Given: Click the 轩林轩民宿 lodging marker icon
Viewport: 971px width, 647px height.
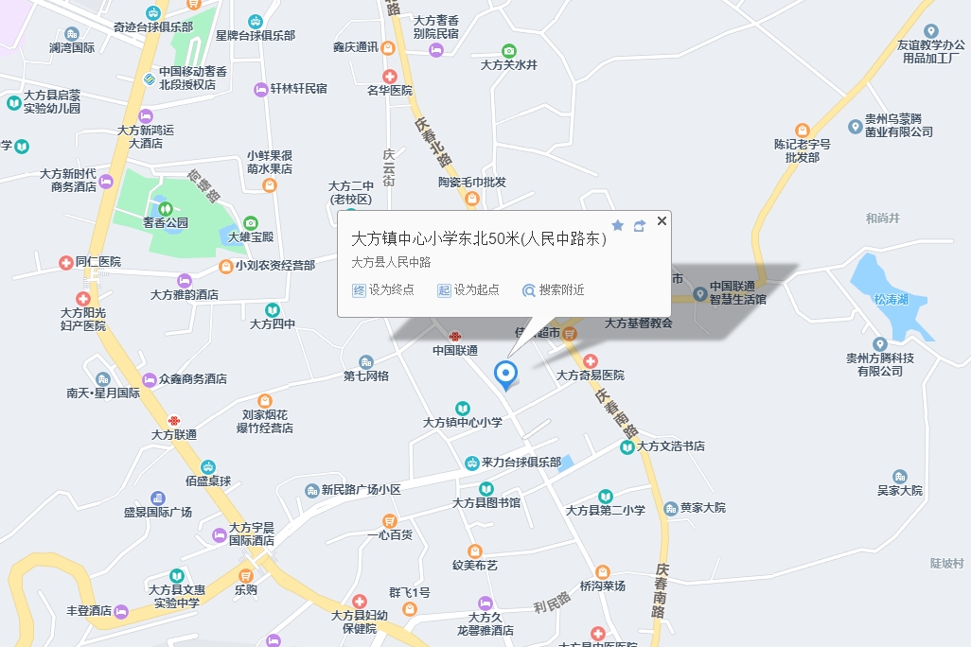Looking at the screenshot, I should click(260, 89).
